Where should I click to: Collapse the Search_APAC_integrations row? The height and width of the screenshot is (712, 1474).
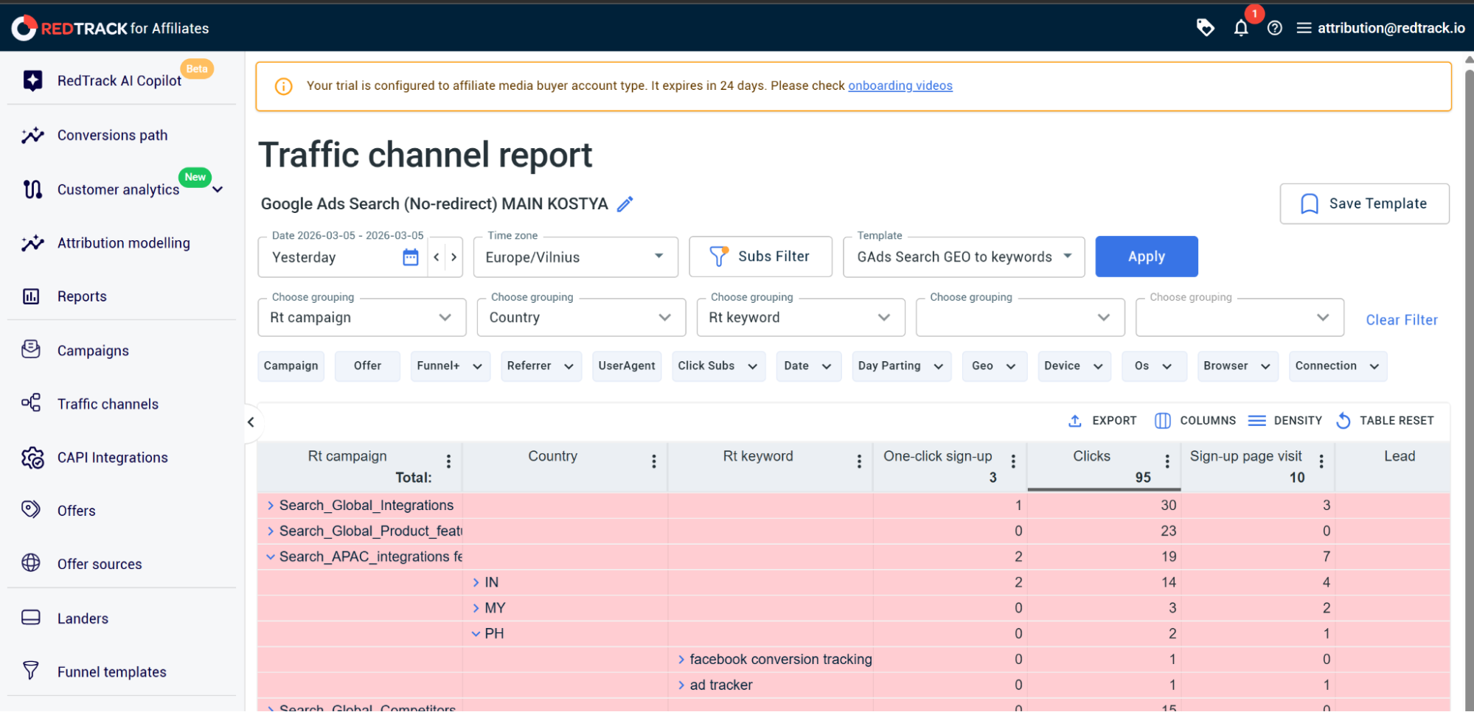[271, 556]
